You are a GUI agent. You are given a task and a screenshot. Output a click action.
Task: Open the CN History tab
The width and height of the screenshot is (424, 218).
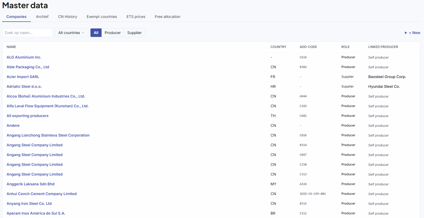point(68,17)
